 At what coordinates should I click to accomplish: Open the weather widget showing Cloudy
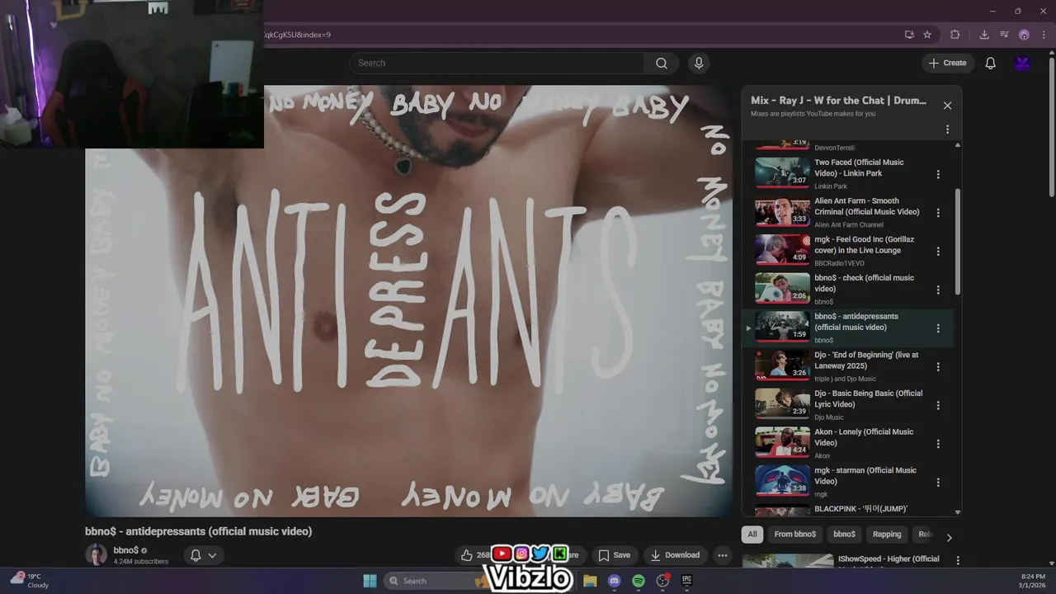click(30, 581)
